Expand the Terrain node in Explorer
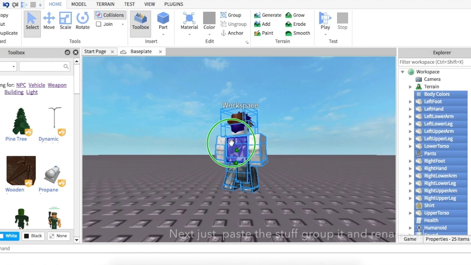Screen dimensions: 471x265 click(x=410, y=87)
